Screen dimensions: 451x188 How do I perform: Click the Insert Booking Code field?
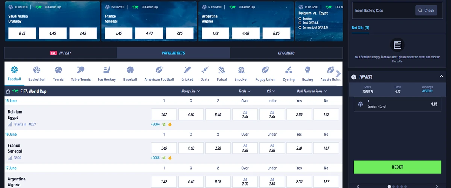click(x=383, y=11)
